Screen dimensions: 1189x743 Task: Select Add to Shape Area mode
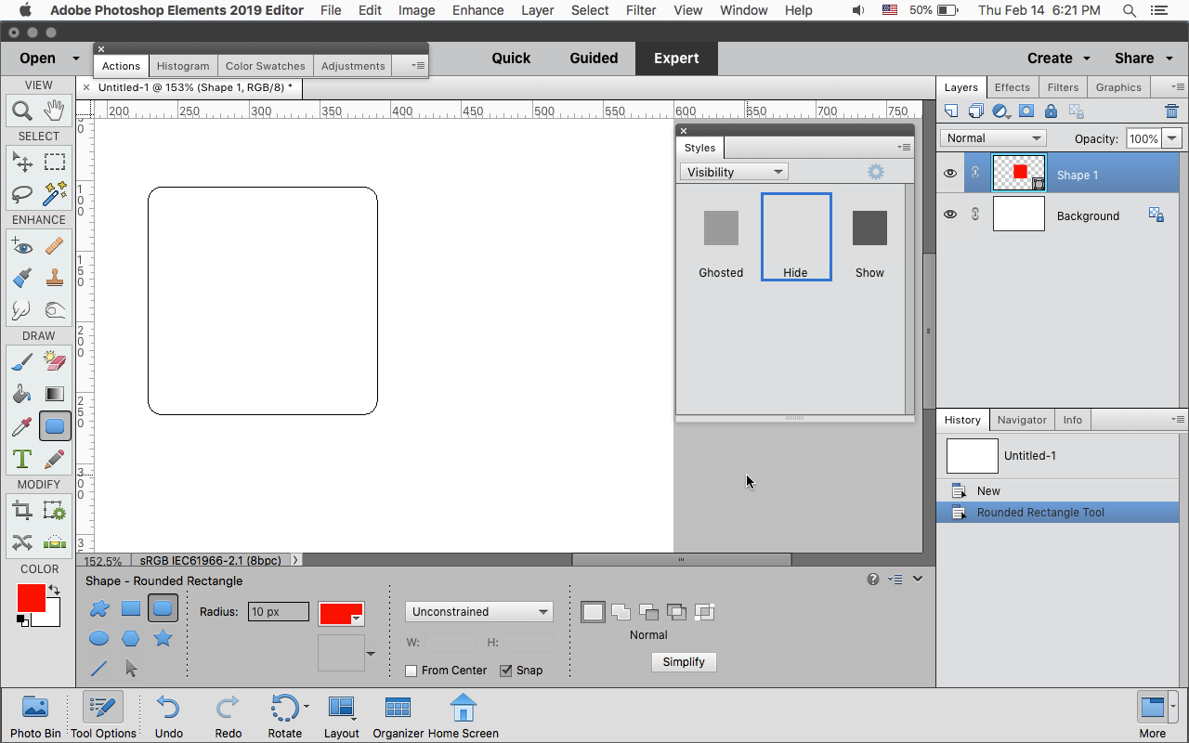pos(621,612)
